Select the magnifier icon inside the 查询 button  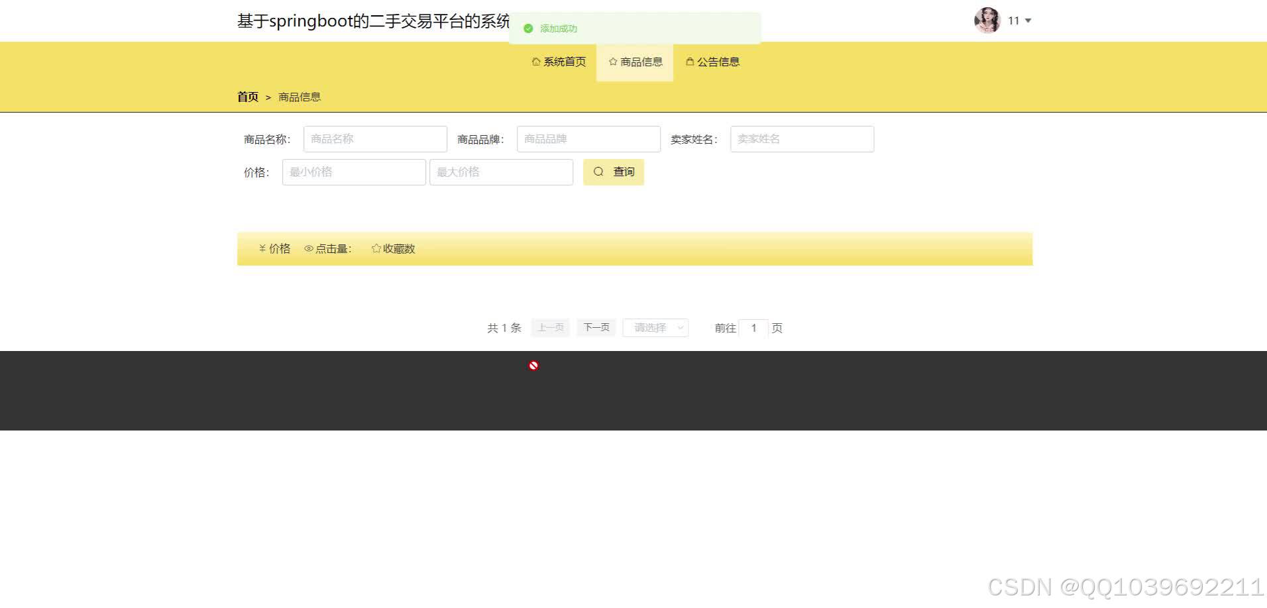[x=598, y=172]
